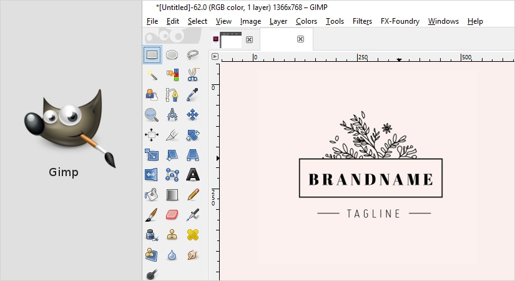Viewport: 515px width, 281px height.
Task: Open the Filters menu
Action: (362, 21)
